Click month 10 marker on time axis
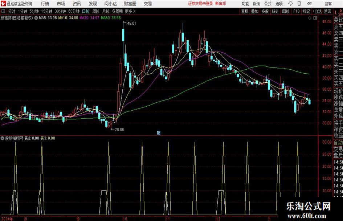Viewport: 343px width, 221px height. [125, 219]
